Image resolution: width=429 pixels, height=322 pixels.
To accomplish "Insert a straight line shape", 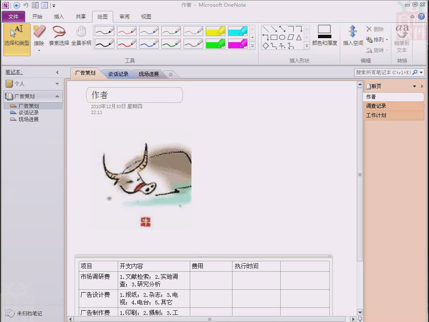I will pos(265,29).
